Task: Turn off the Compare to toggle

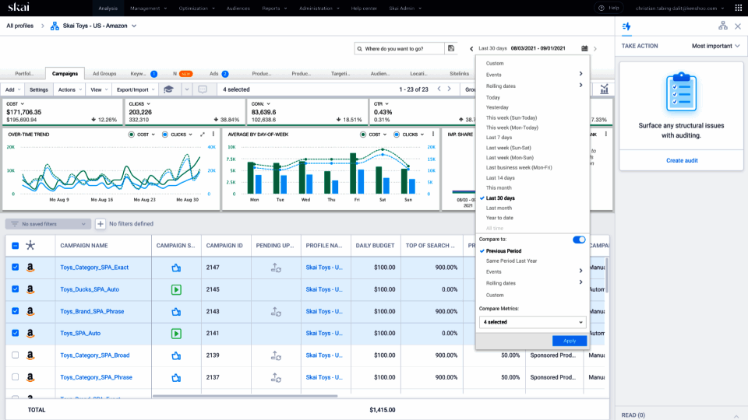Action: 578,240
